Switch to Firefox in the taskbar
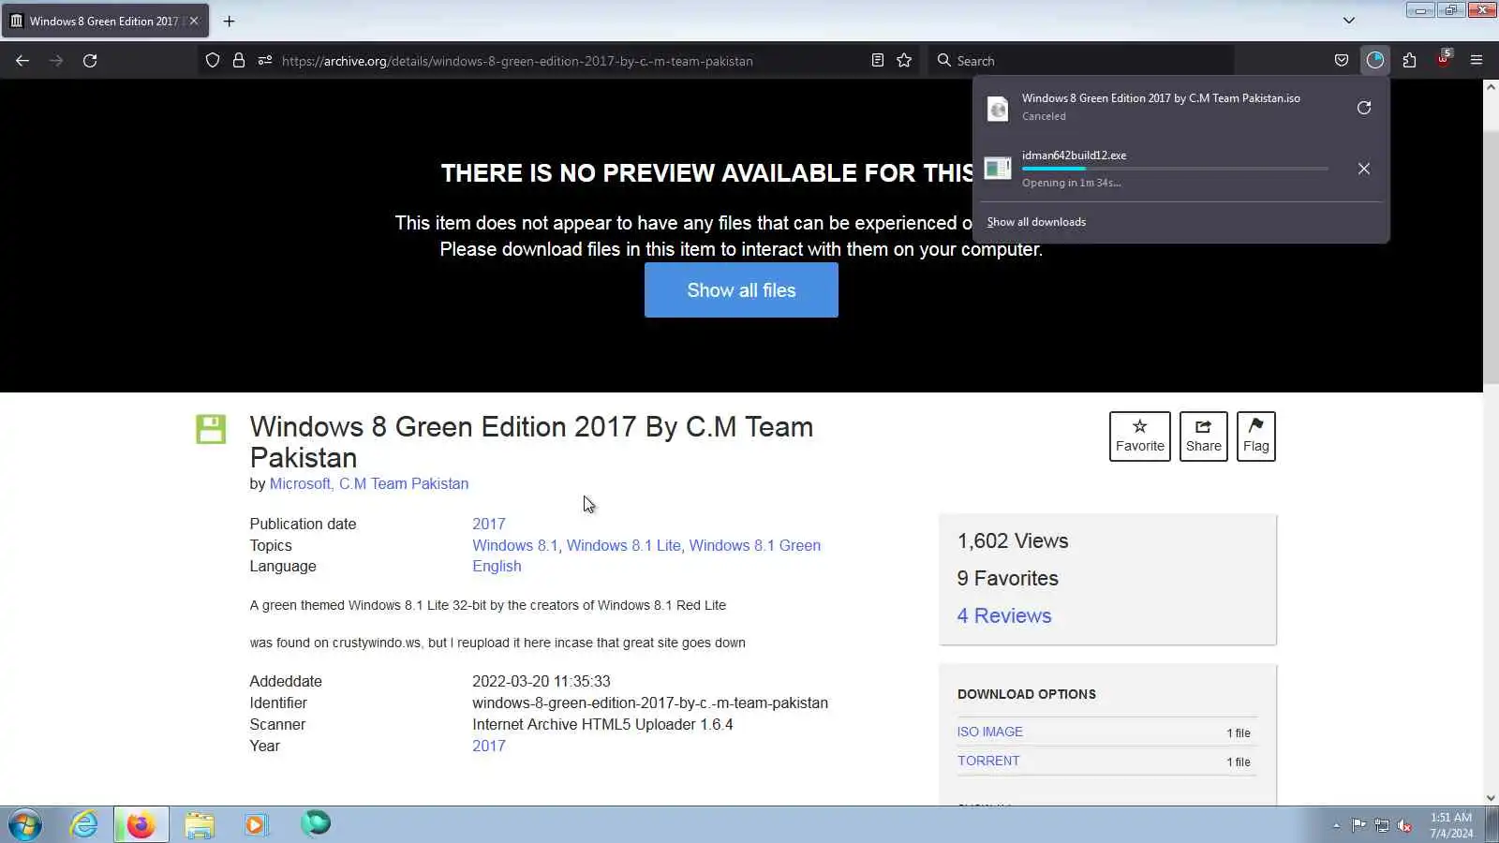This screenshot has width=1499, height=843. (141, 825)
